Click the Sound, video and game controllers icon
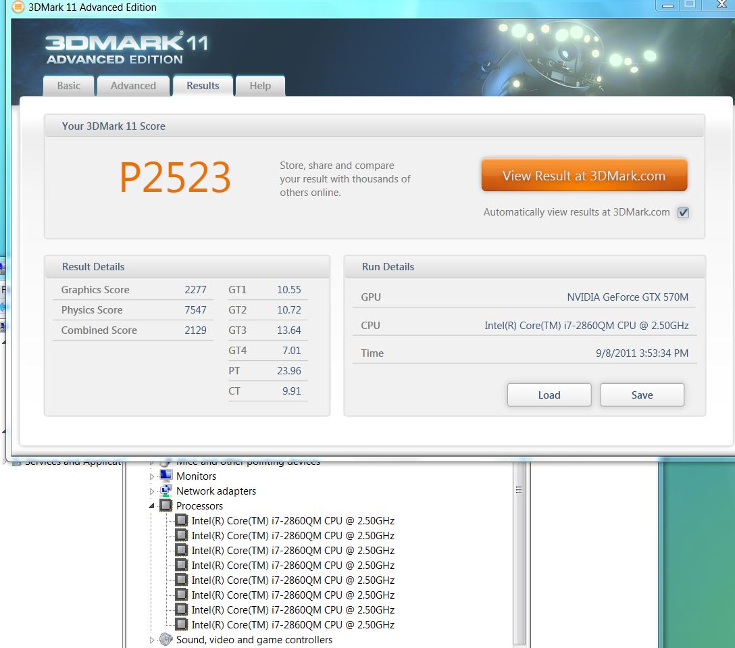The width and height of the screenshot is (735, 648). pyautogui.click(x=166, y=640)
